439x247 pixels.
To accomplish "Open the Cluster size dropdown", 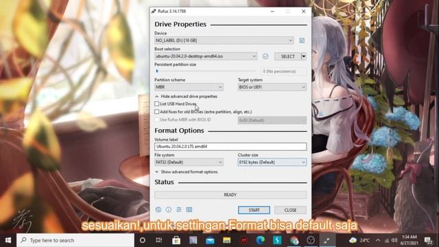I will tap(272, 162).
